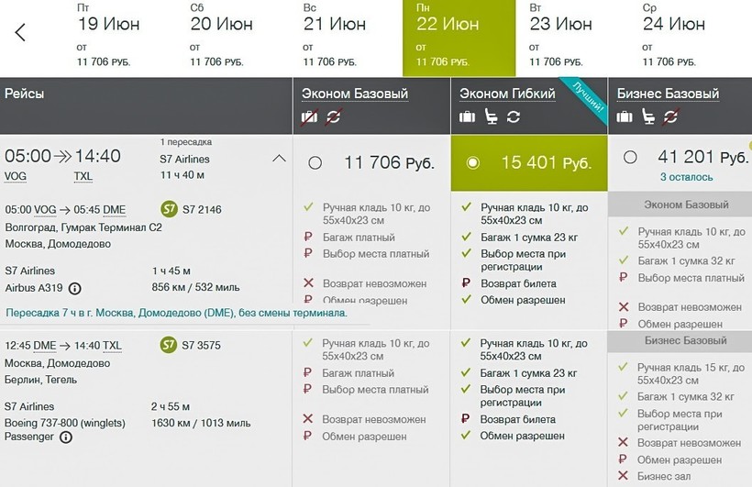Select Эконом Гибкий fare 15 401 Руб.
The height and width of the screenshot is (487, 752).
pyautogui.click(x=473, y=163)
